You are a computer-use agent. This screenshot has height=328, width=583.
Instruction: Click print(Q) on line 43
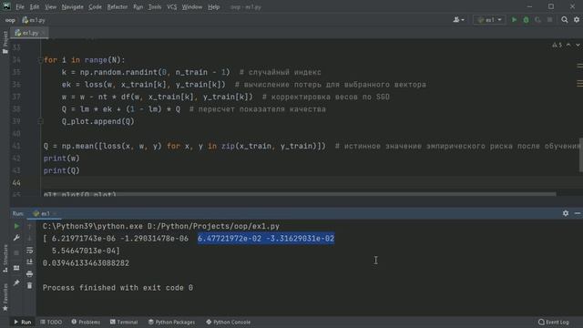point(61,170)
